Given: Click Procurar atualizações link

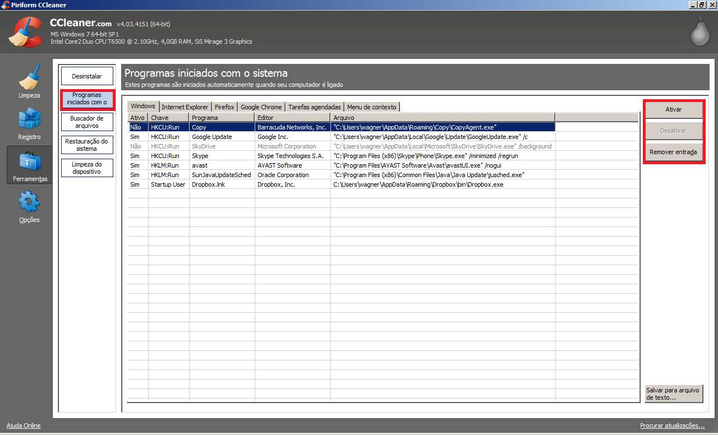Looking at the screenshot, I should coord(672,426).
